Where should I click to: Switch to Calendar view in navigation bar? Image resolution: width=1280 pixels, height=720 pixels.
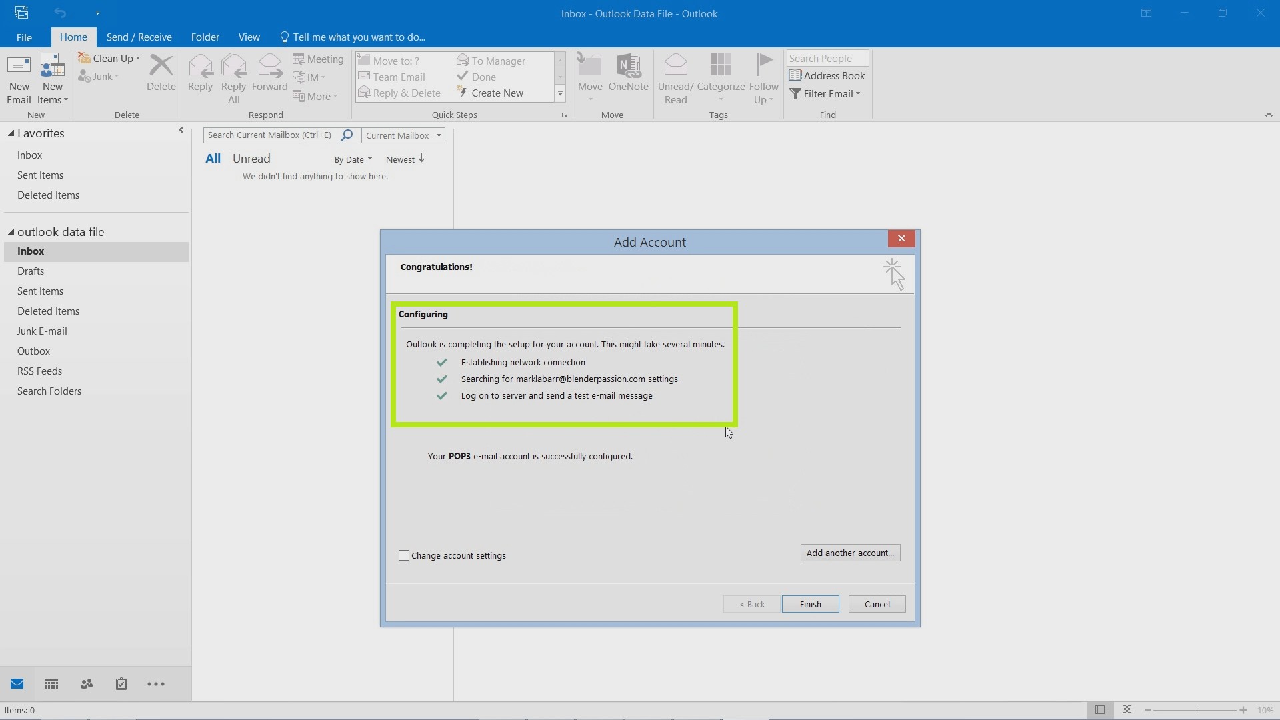tap(51, 684)
